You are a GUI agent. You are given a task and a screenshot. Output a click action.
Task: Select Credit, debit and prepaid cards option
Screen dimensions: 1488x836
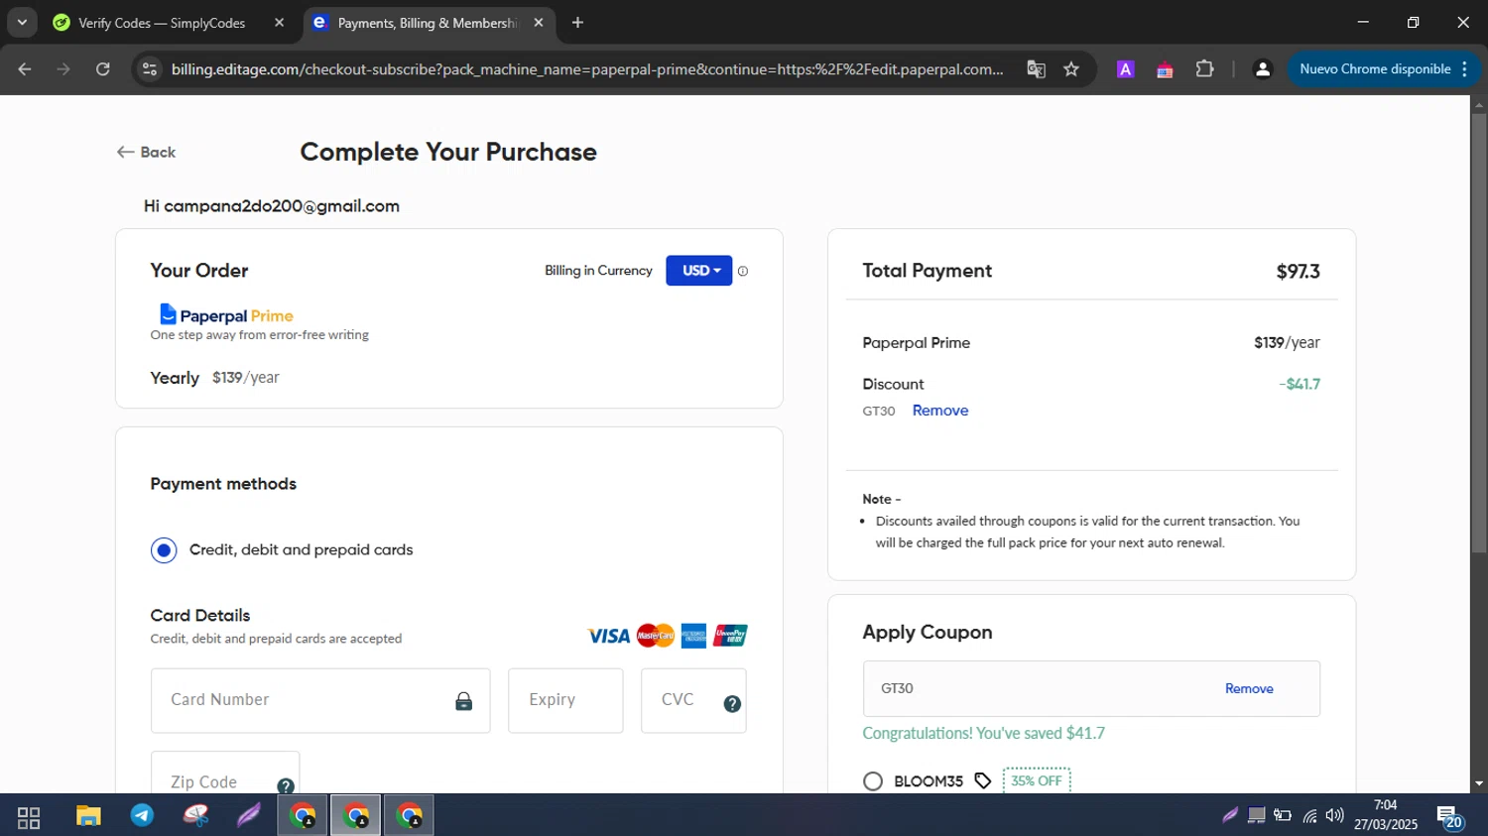coord(164,550)
